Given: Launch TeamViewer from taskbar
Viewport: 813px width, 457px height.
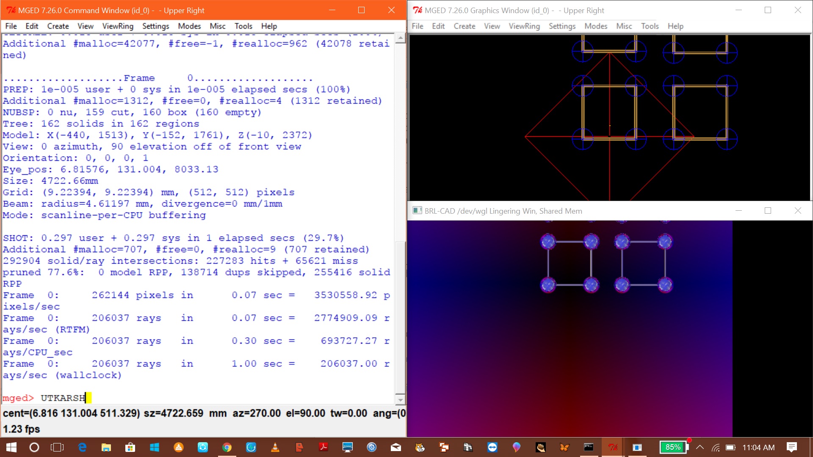Looking at the screenshot, I should pos(492,447).
